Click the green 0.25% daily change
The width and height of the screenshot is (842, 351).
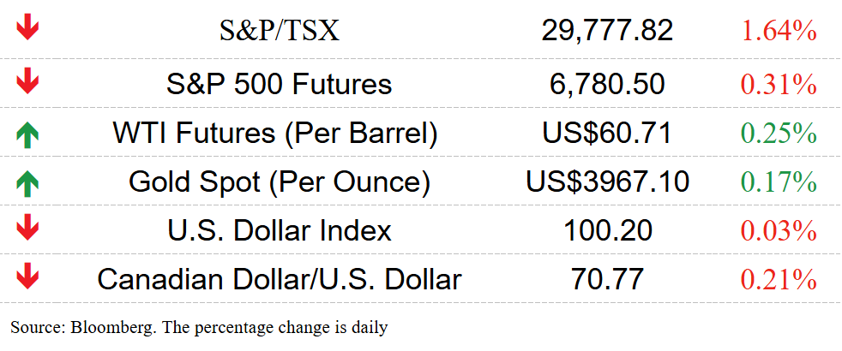[778, 133]
